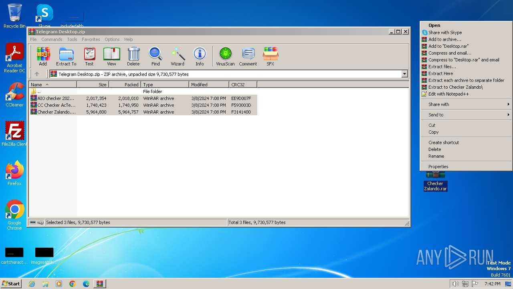
Task: Select the Google Chrome desktop icon
Action: pyautogui.click(x=14, y=215)
